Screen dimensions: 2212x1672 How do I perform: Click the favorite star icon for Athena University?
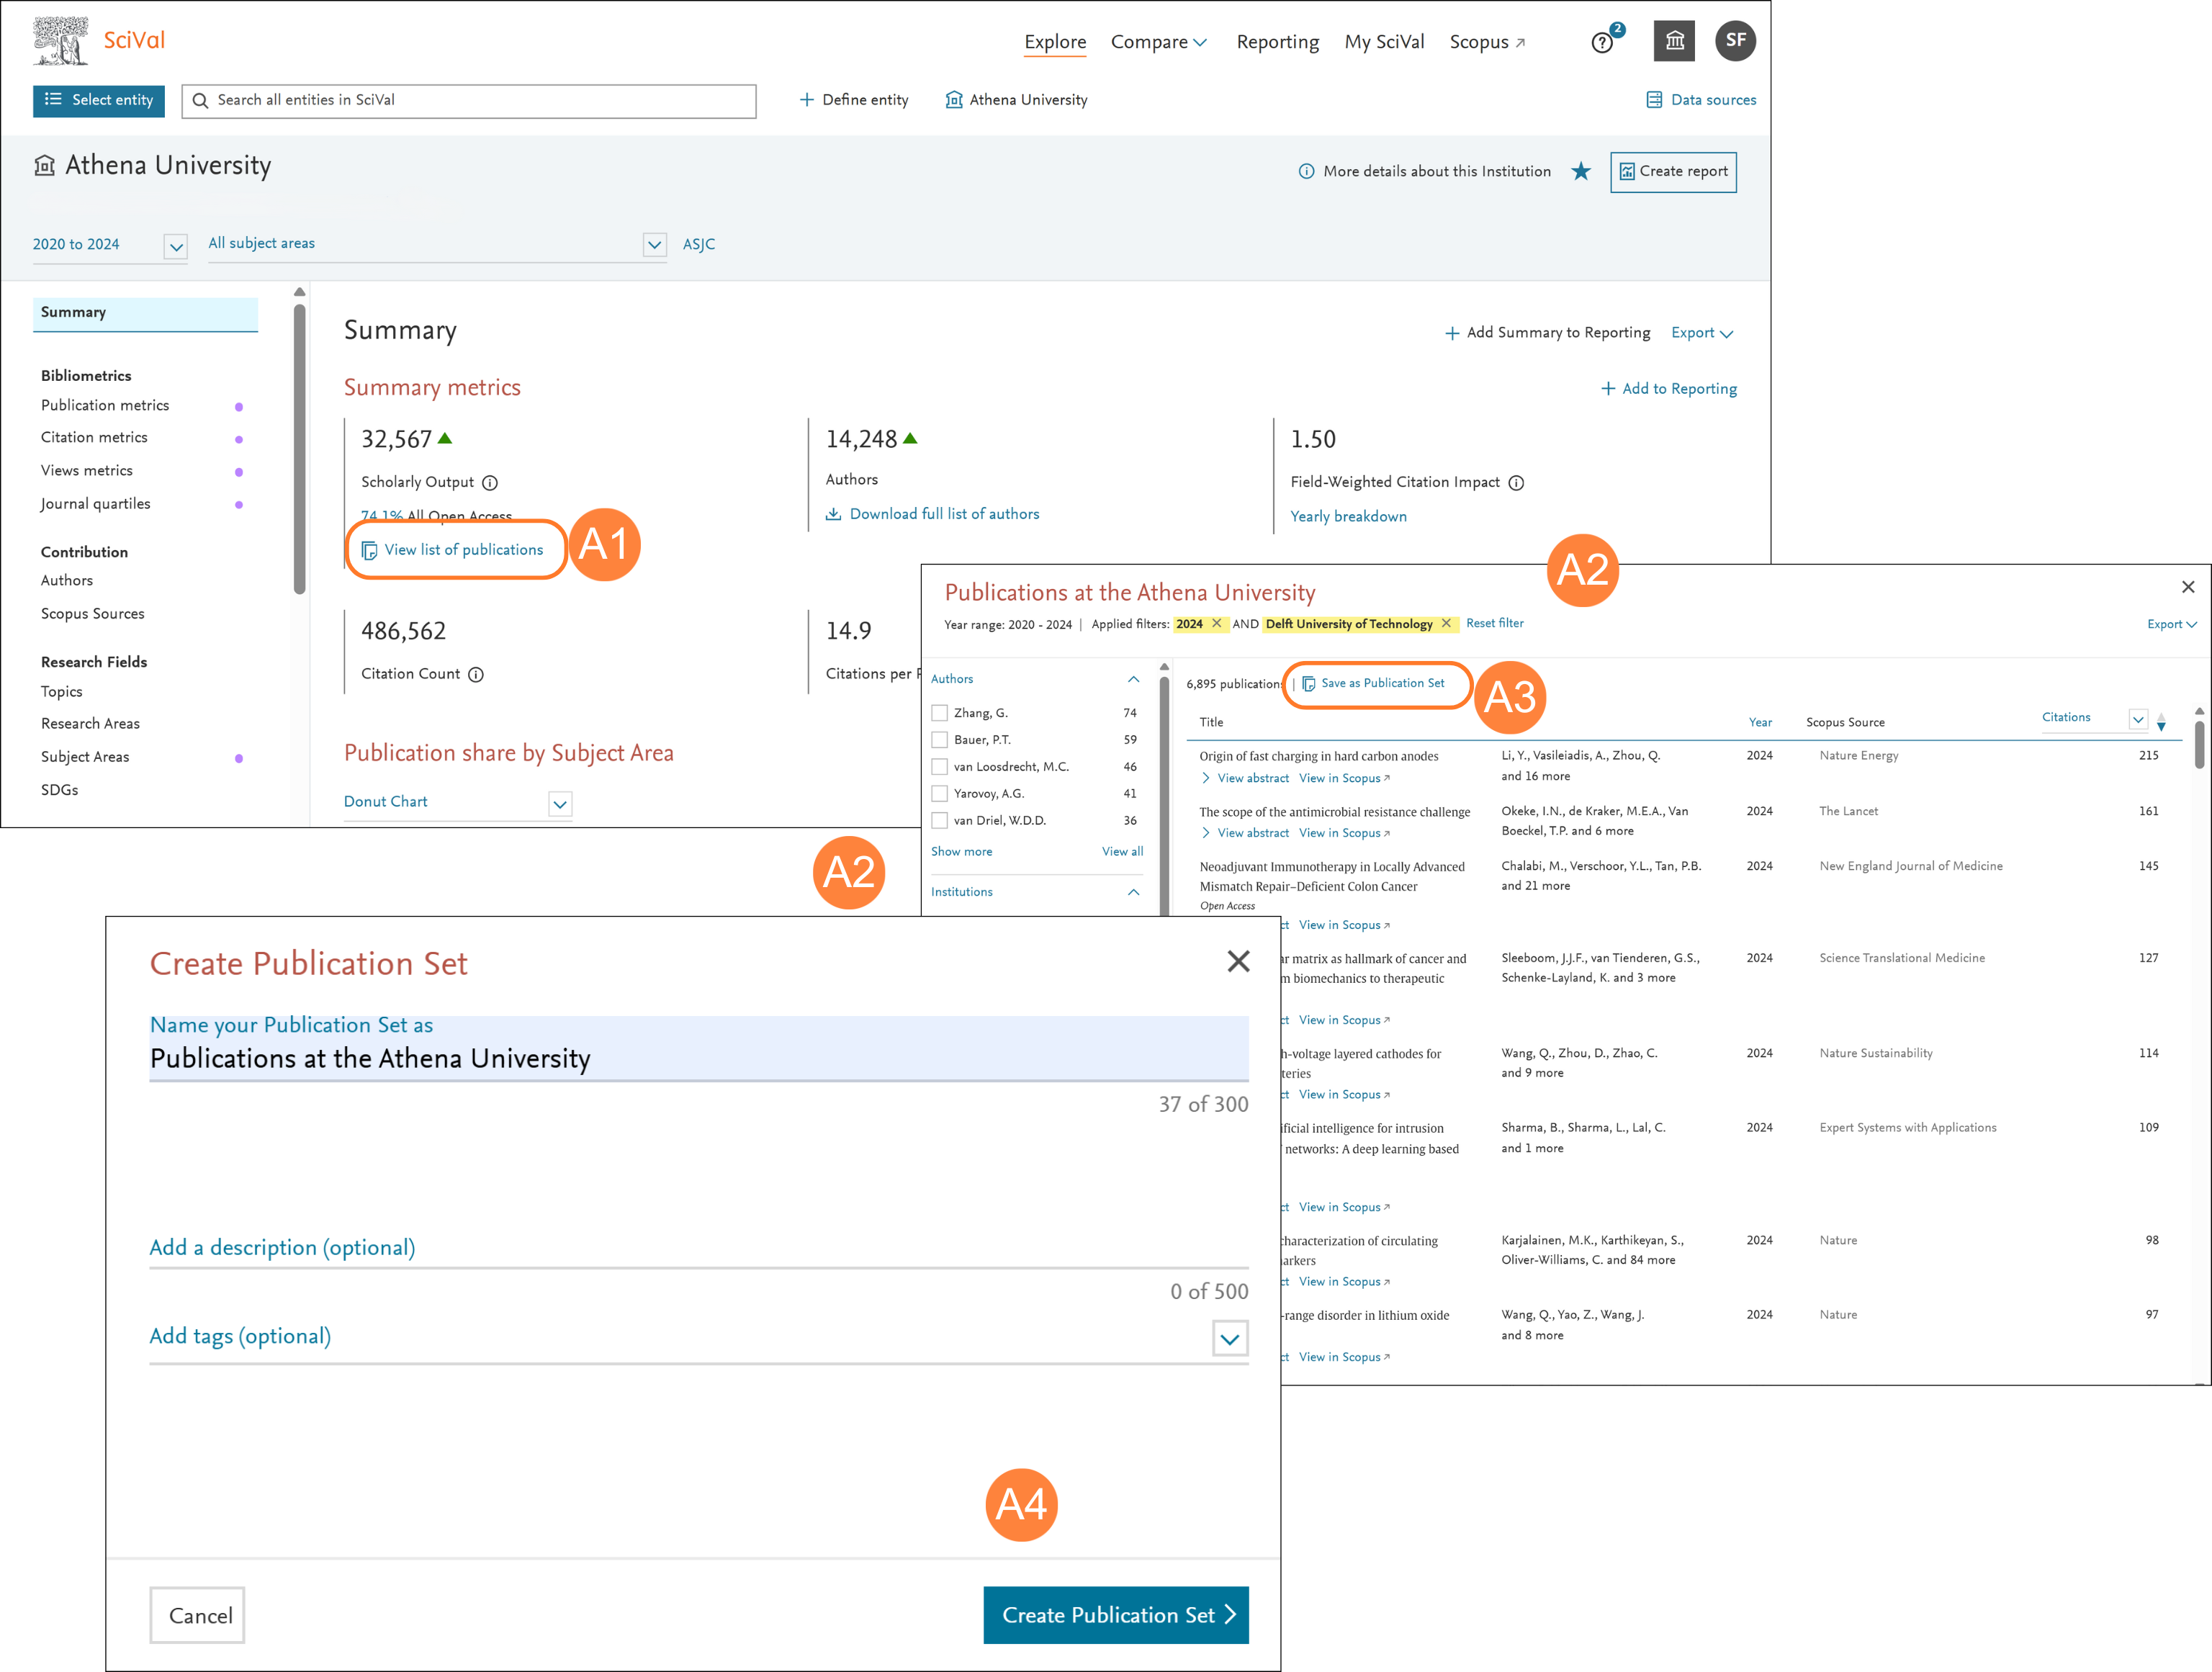coord(1581,171)
